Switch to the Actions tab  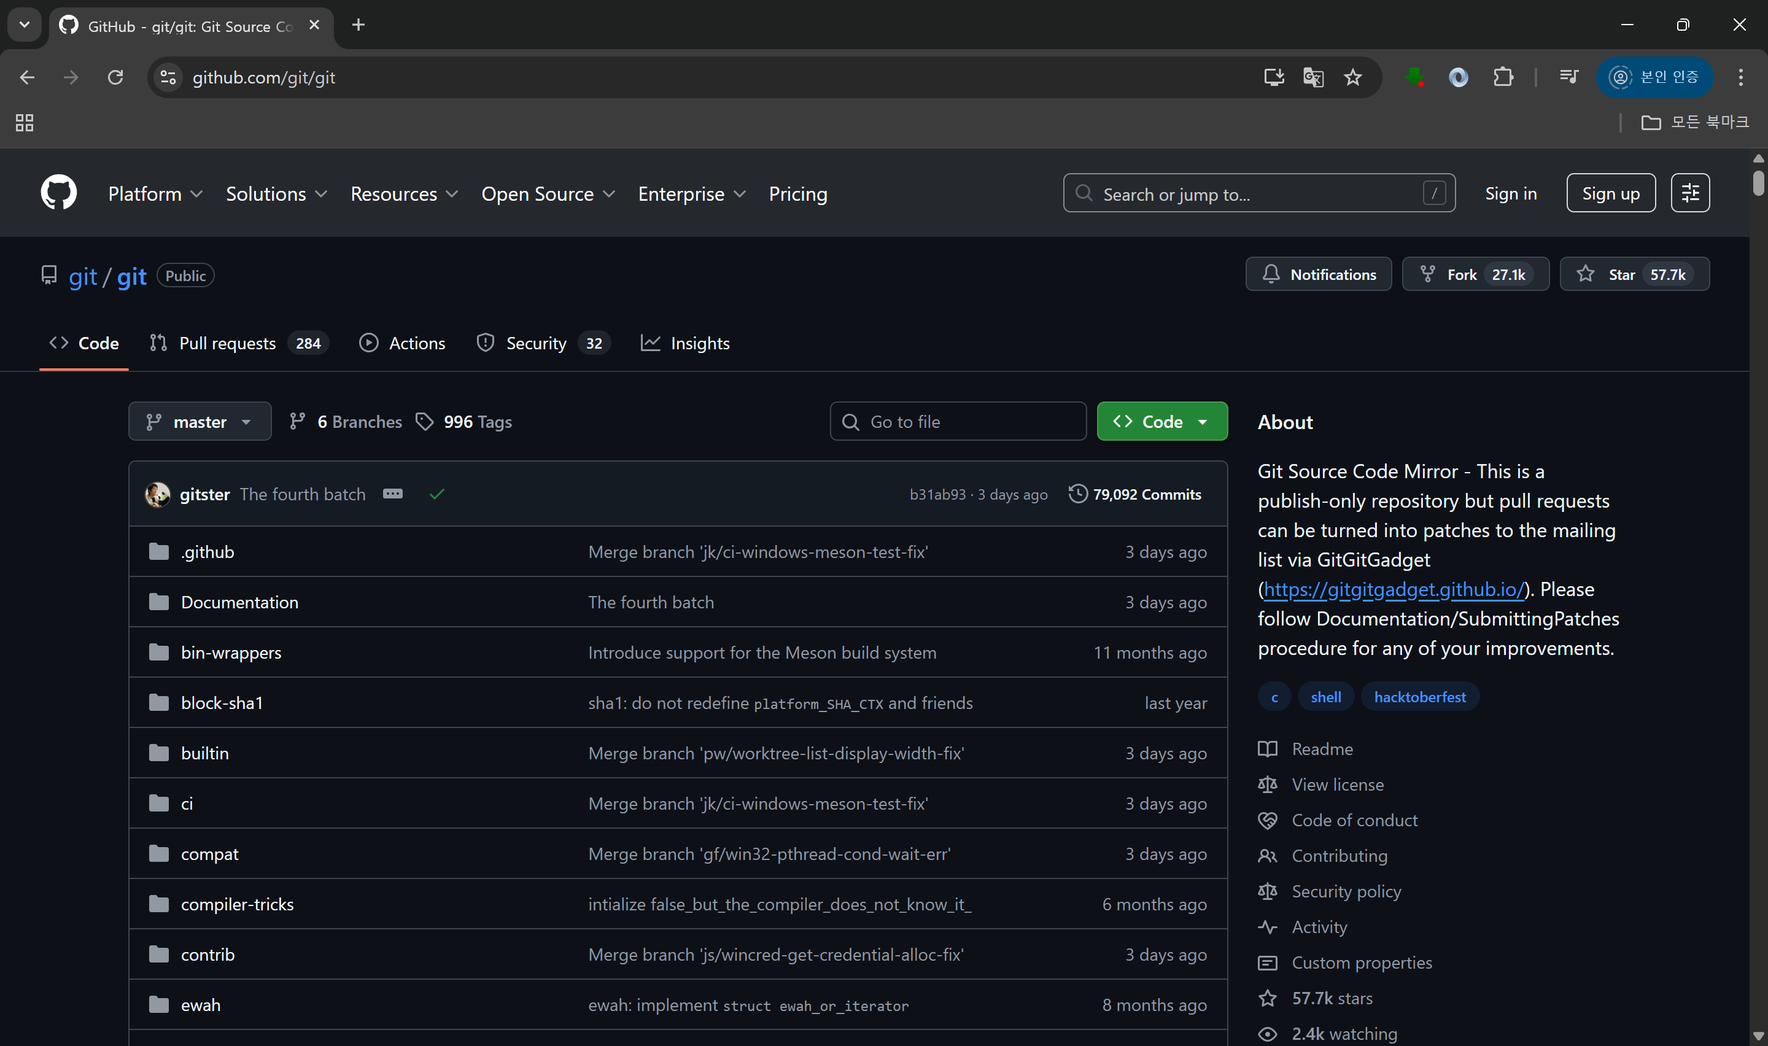point(402,343)
